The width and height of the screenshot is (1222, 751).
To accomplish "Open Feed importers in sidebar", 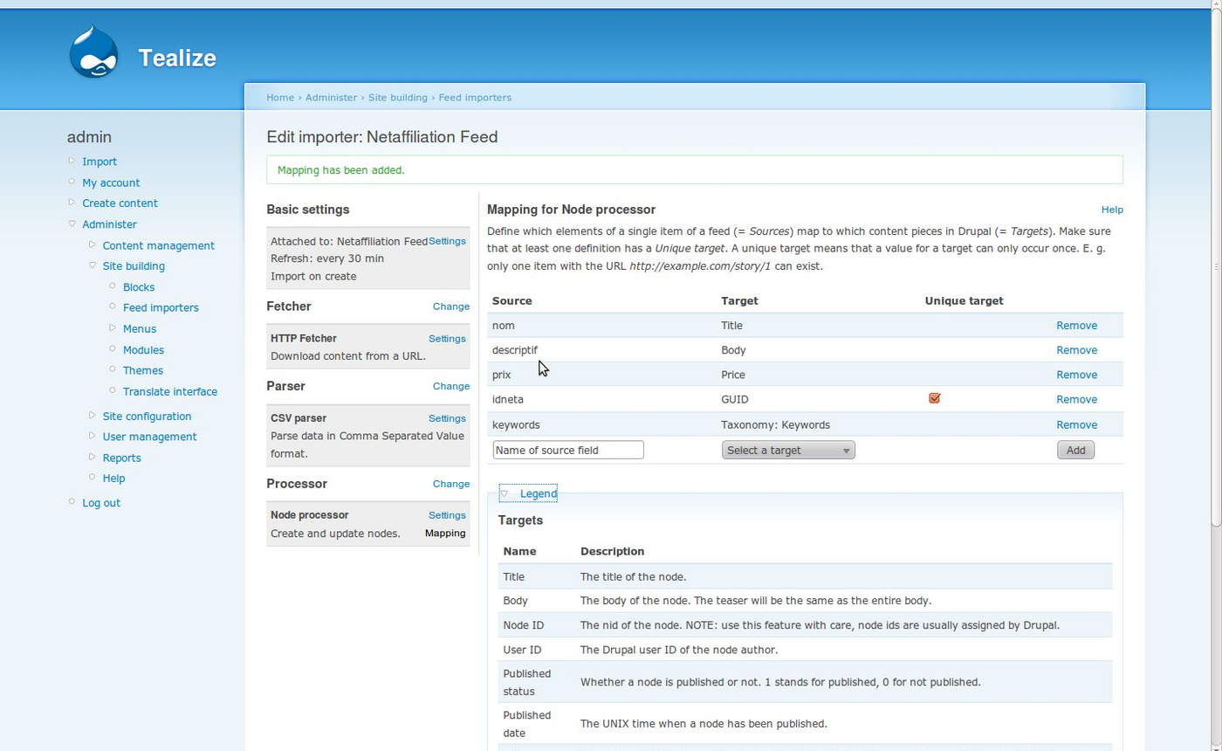I will [161, 307].
